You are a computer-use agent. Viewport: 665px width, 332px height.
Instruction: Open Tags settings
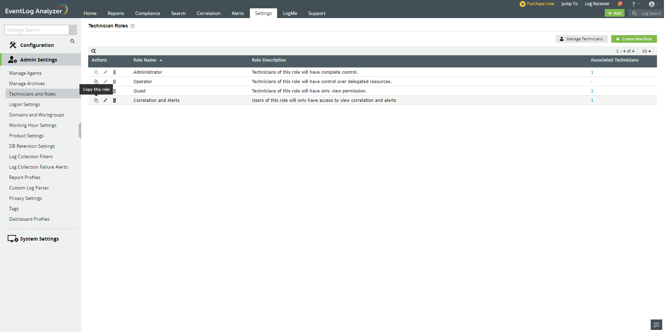tap(14, 209)
